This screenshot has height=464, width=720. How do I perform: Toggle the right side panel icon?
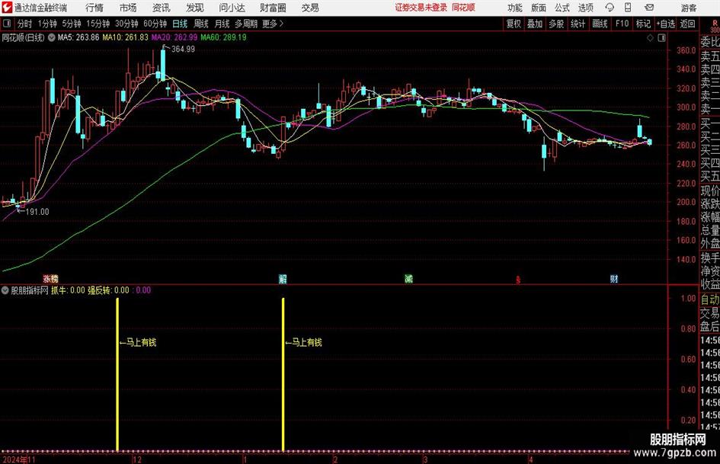pyautogui.click(x=661, y=38)
